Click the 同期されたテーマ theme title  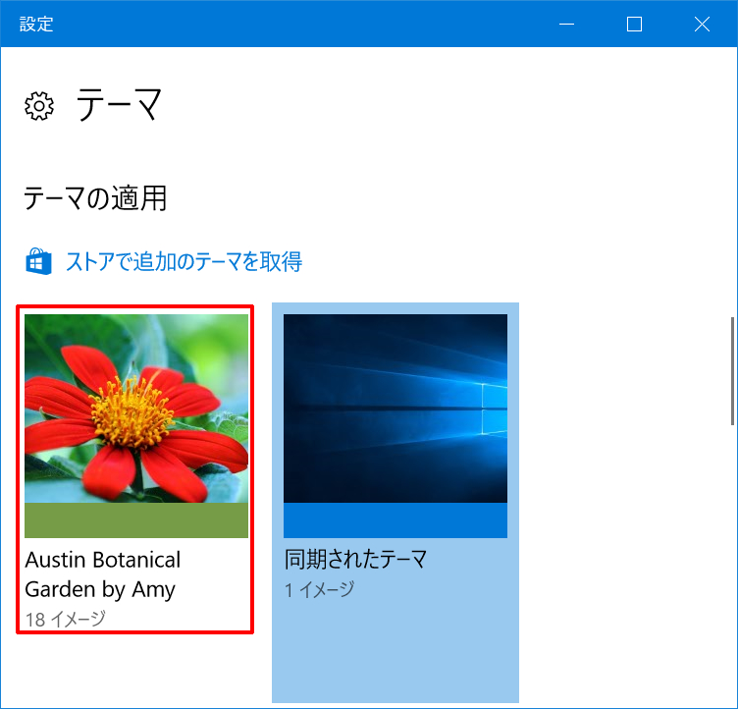[356, 559]
